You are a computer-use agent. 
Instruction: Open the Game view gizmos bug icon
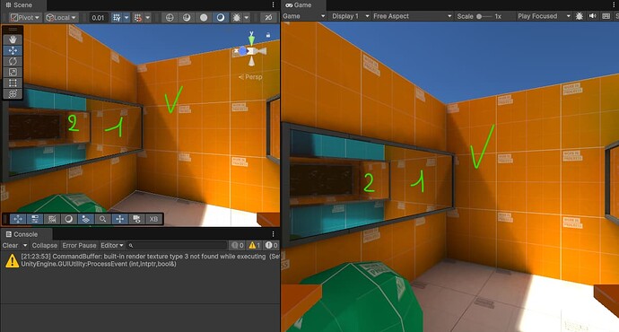point(580,16)
